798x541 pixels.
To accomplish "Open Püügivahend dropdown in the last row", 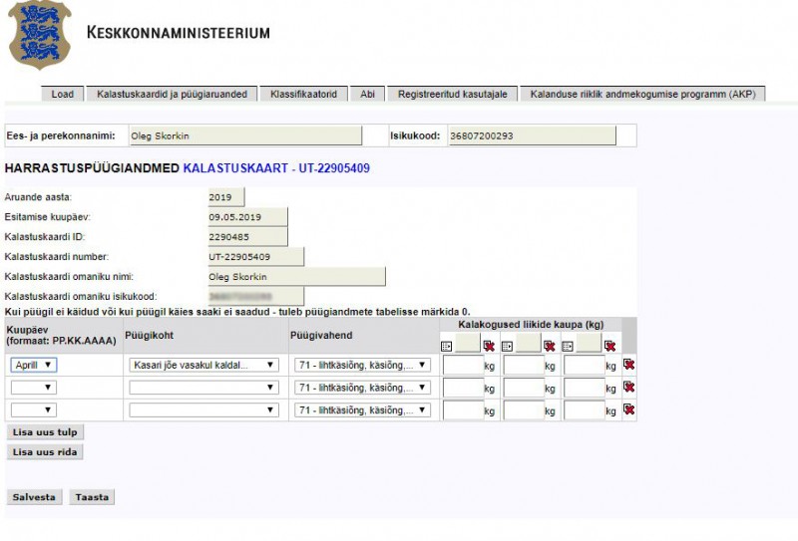I will 362,409.
